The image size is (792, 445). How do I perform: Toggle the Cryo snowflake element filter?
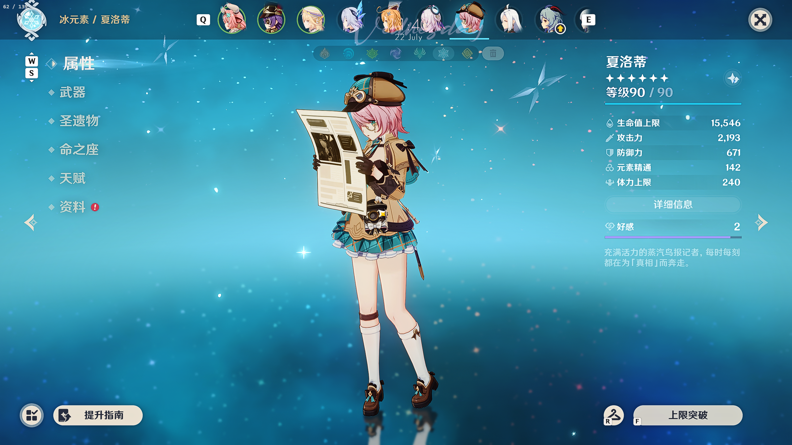[443, 54]
